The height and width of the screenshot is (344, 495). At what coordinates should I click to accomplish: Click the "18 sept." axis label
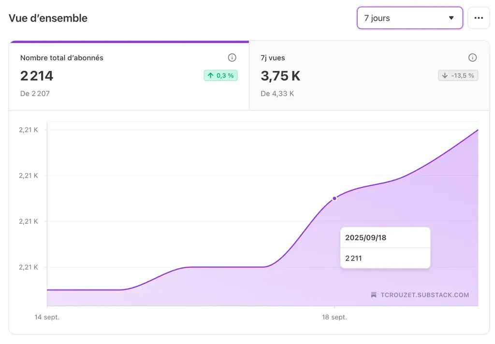(335, 317)
